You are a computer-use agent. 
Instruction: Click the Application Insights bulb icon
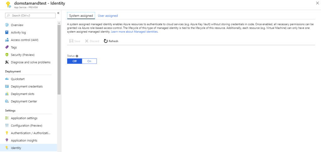point(7,140)
